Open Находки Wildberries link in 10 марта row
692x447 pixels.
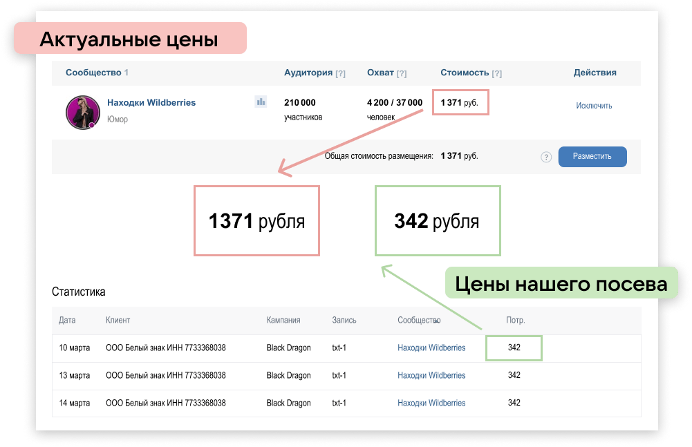tap(431, 348)
